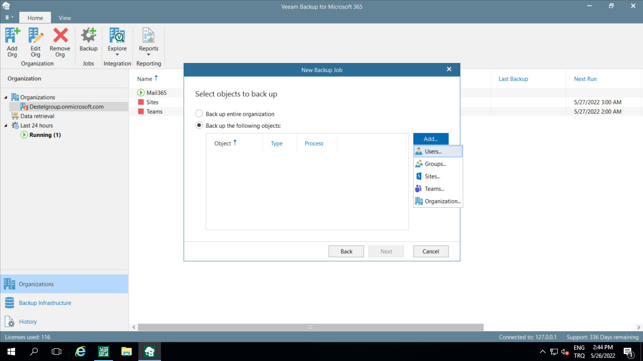This screenshot has width=643, height=361.
Task: Open the notification center icon
Action: point(628,352)
